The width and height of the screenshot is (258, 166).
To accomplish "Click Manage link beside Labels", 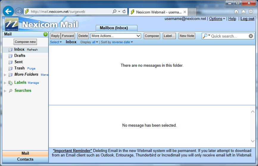I will (33, 83).
